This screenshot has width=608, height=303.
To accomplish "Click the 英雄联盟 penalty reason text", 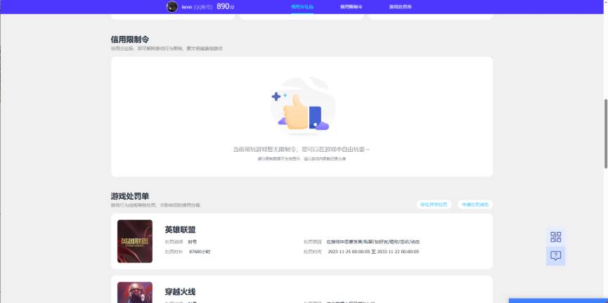I will click(x=373, y=242).
